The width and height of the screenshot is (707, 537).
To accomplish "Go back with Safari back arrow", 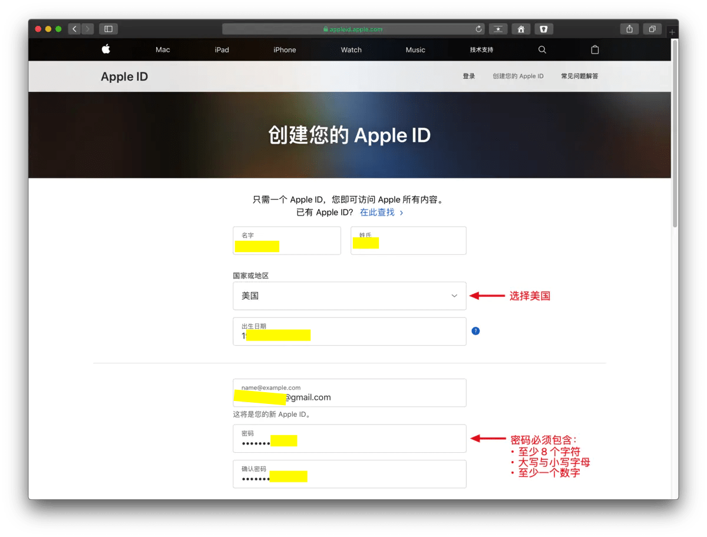I will tap(74, 29).
